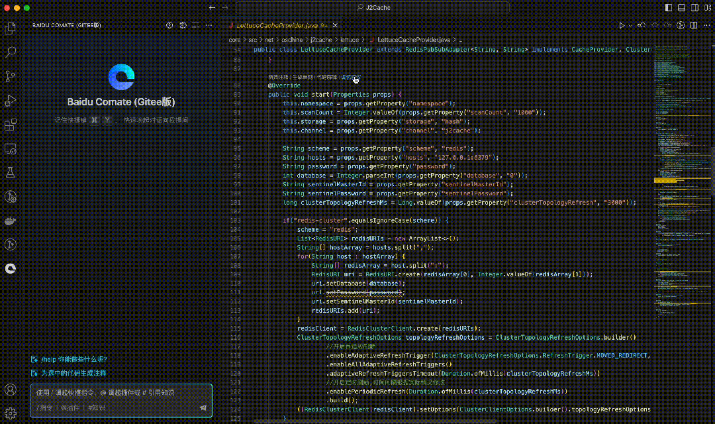The image size is (715, 424).
Task: Toggle primary side bar visibility
Action: point(669,8)
